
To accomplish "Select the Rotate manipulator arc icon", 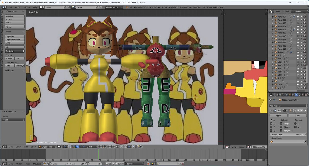I will (x=80, y=147).
